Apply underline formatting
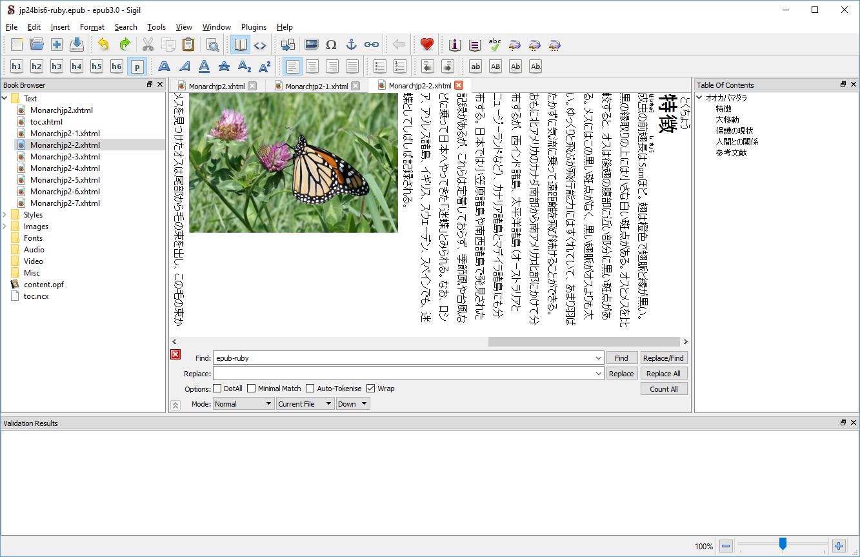 (x=205, y=66)
